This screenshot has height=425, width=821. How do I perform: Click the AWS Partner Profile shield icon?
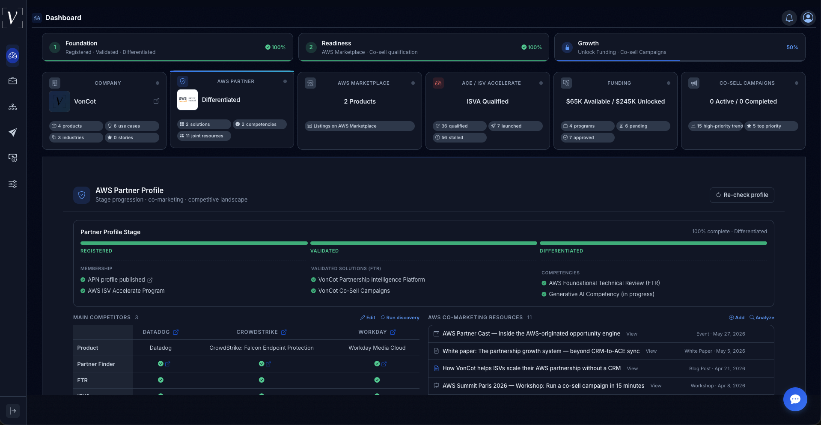[82, 195]
